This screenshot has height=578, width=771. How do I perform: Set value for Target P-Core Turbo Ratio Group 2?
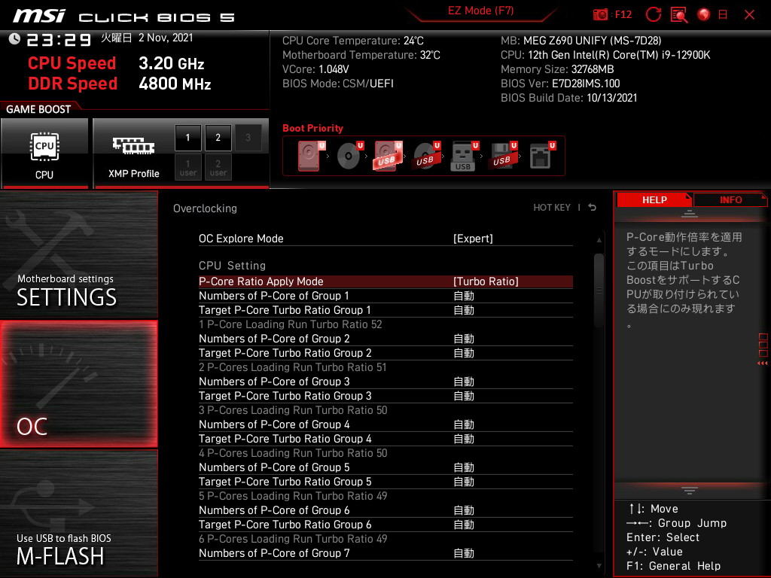464,352
